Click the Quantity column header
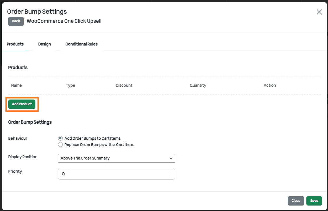Screen dimensions: 328x211 (x=198, y=85)
